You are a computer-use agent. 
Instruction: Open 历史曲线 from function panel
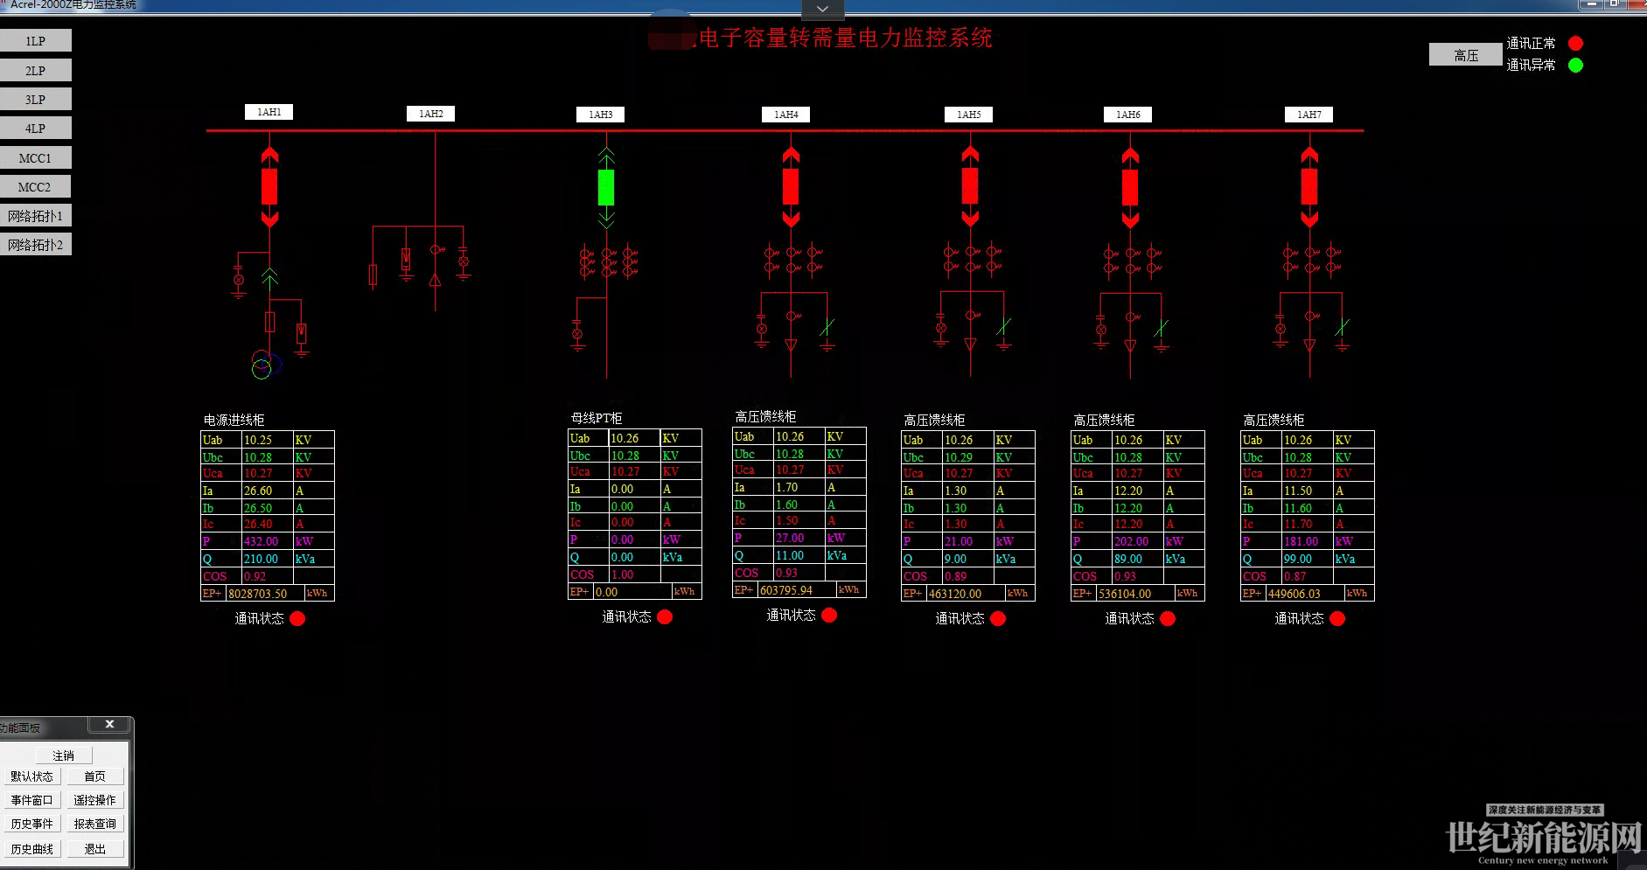32,849
